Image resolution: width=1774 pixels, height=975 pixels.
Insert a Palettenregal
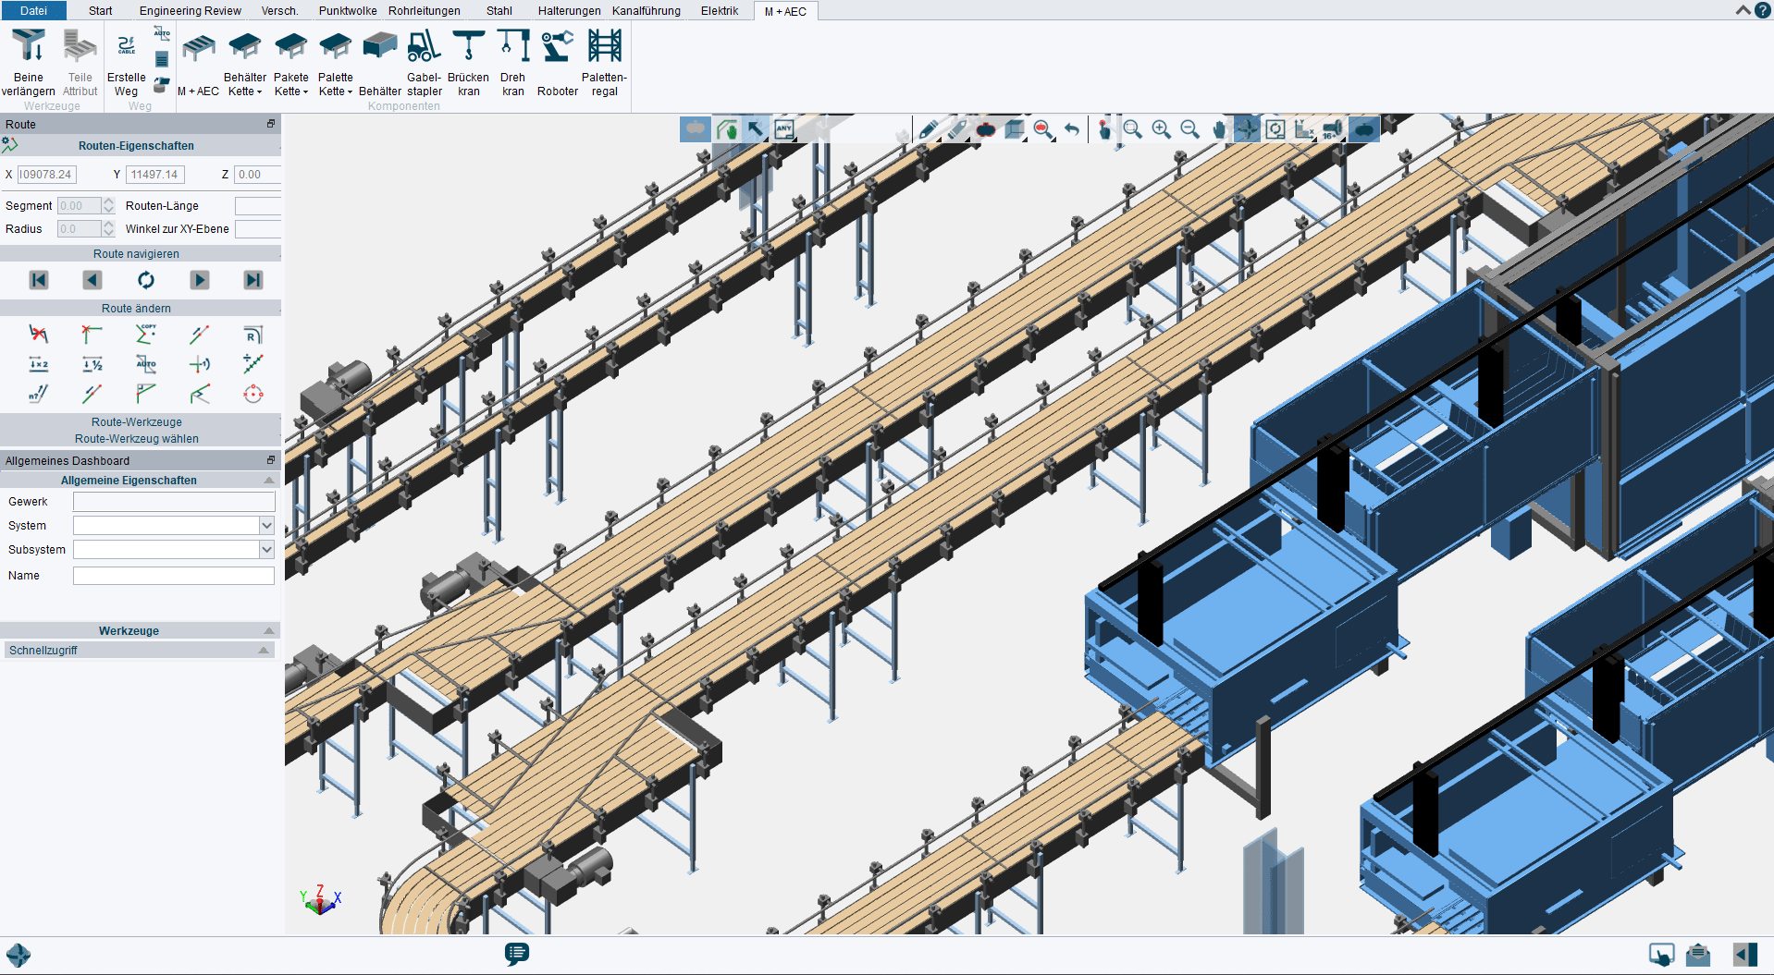point(604,63)
